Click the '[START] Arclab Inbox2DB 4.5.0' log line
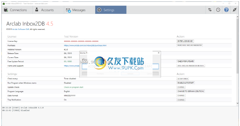Viewport: 240px width, 126px height. click(x=23, y=108)
